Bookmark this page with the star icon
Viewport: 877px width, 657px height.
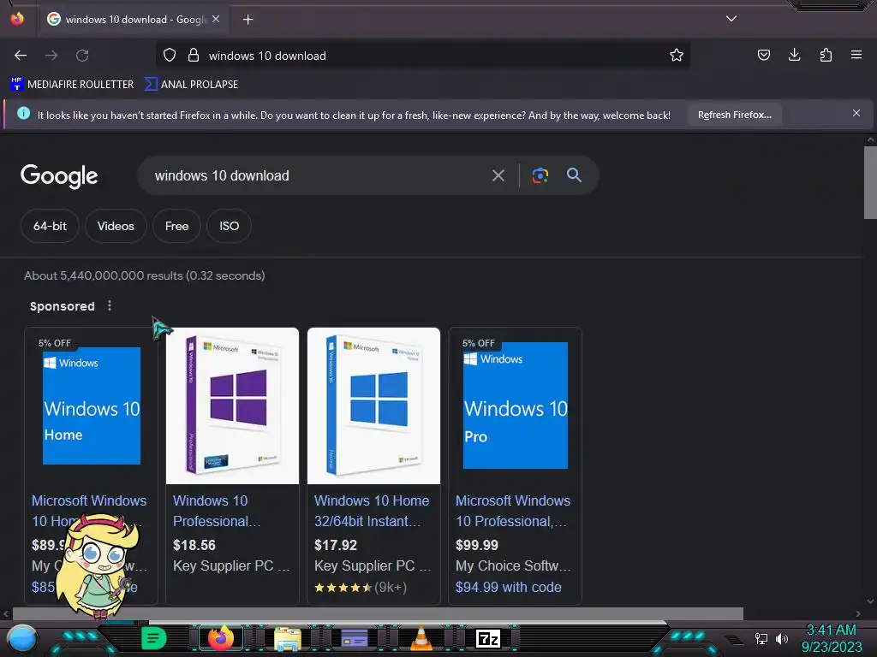pos(677,56)
